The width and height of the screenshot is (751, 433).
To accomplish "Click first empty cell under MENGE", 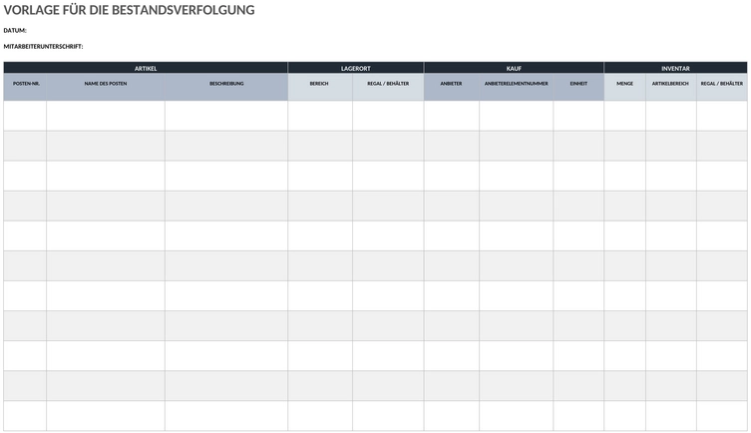I will [x=625, y=116].
